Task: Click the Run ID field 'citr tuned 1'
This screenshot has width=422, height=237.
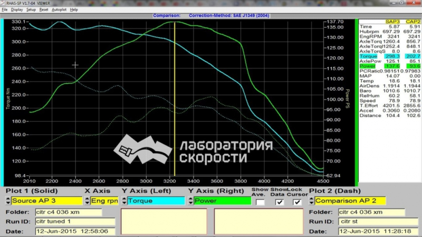Action: click(75, 221)
